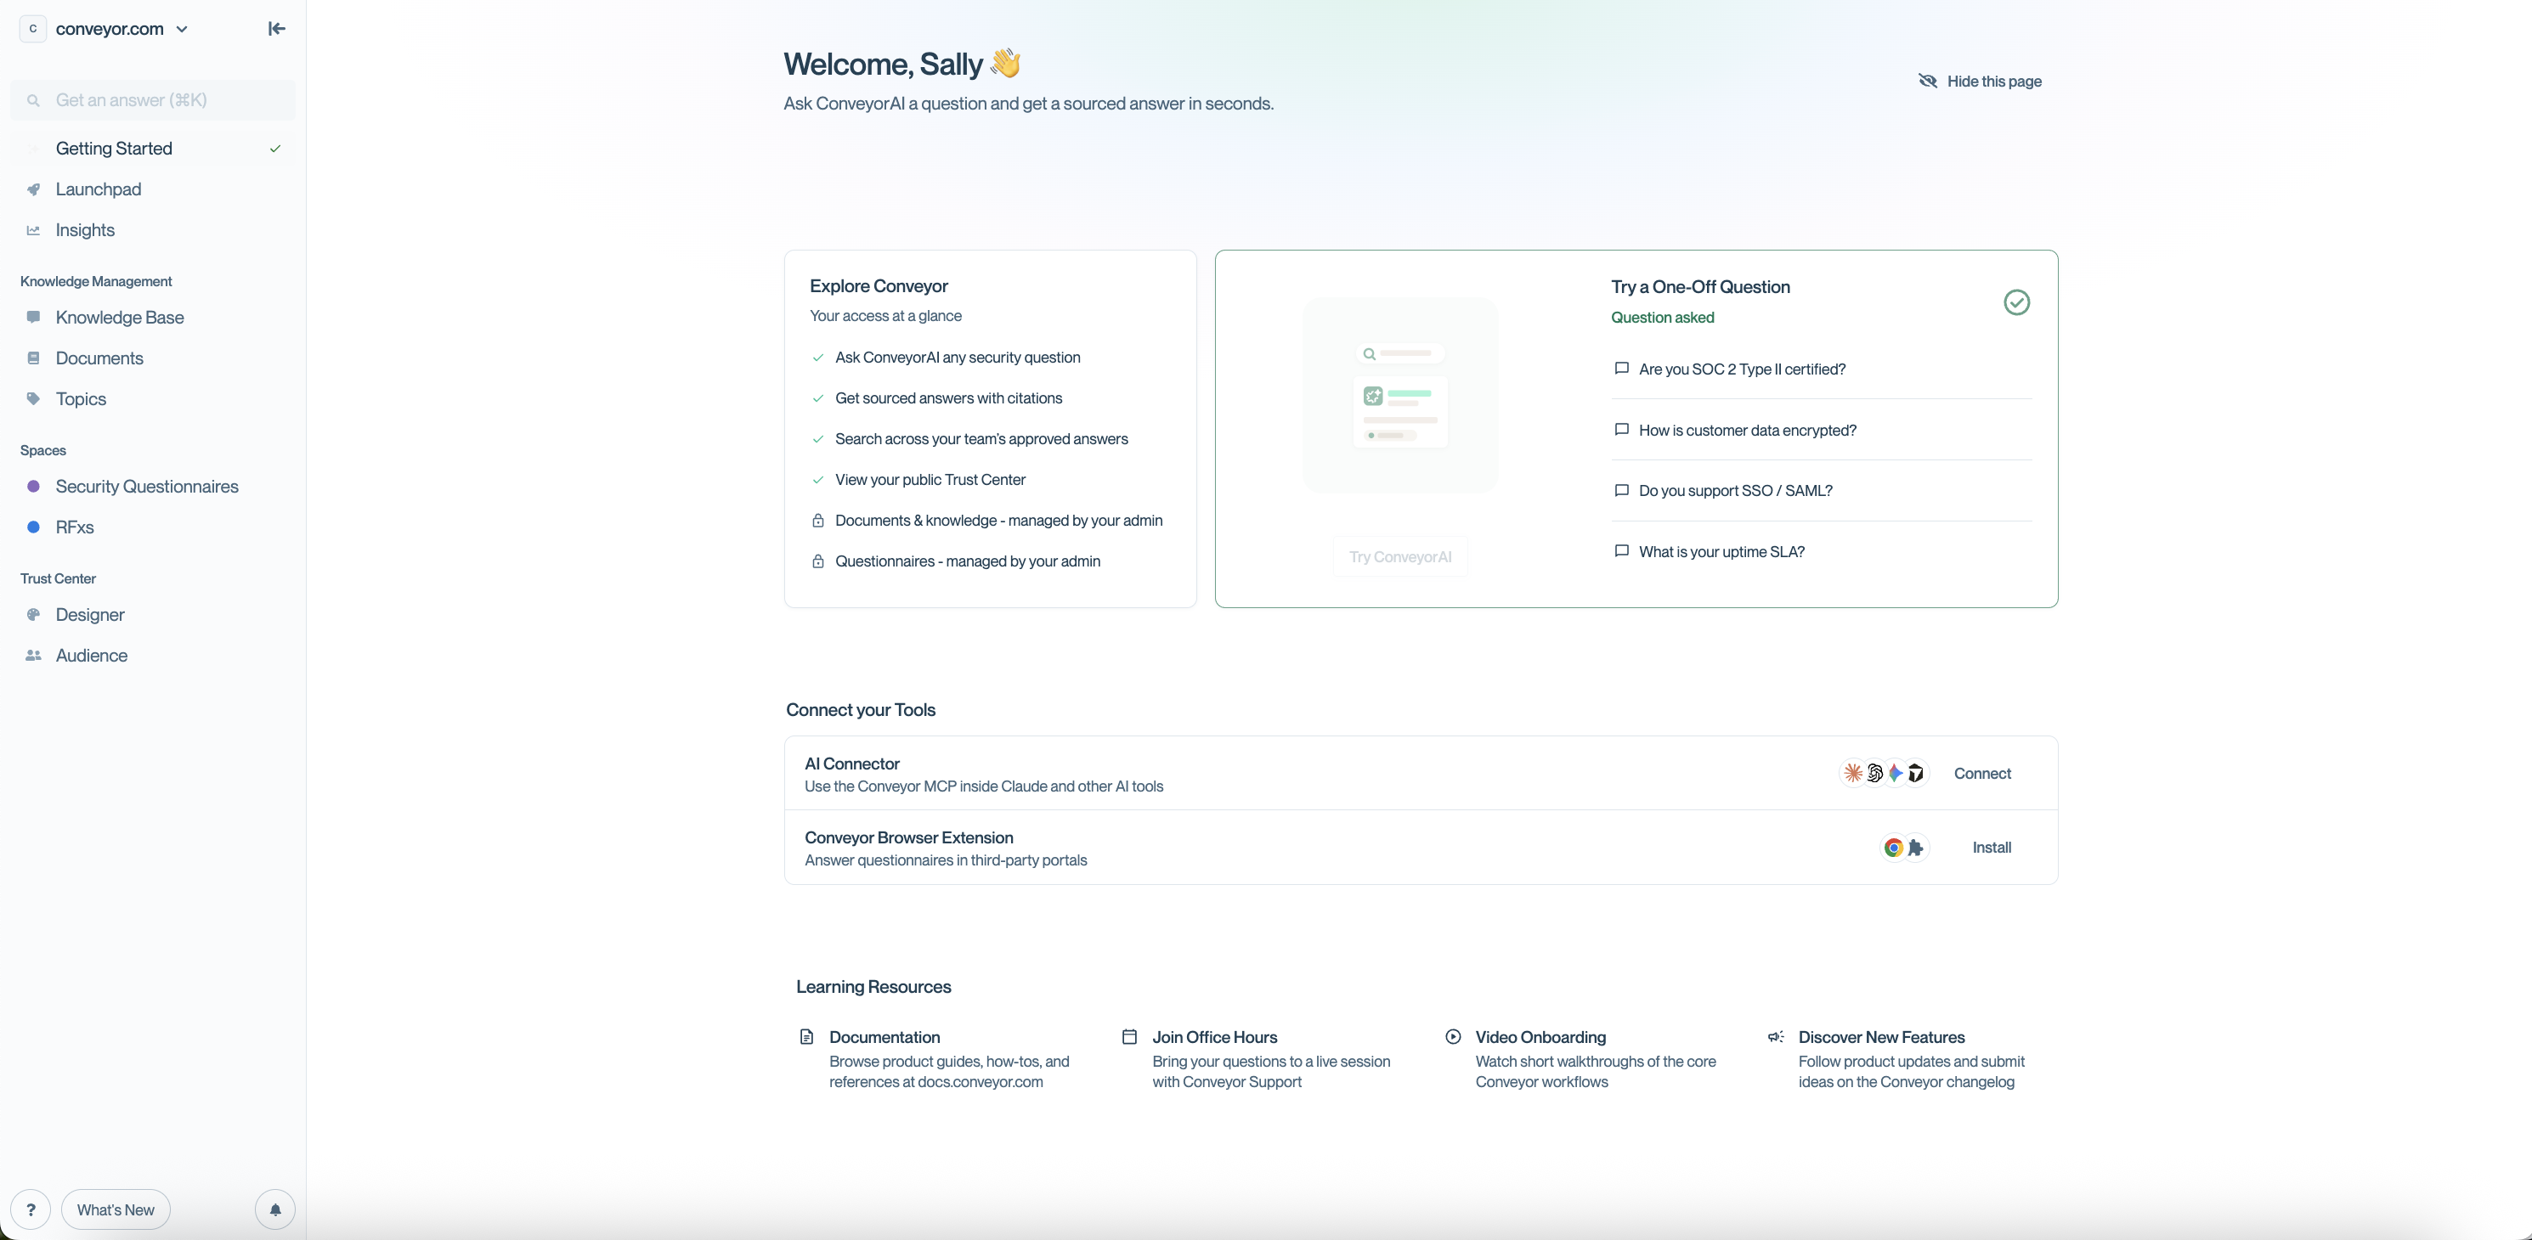
Task: Click the Designer palette icon
Action: (x=33, y=615)
